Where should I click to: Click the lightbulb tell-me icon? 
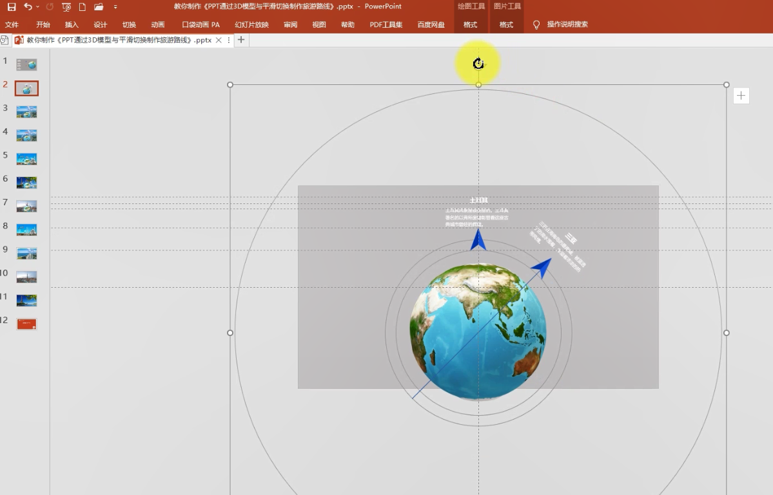[x=536, y=24]
